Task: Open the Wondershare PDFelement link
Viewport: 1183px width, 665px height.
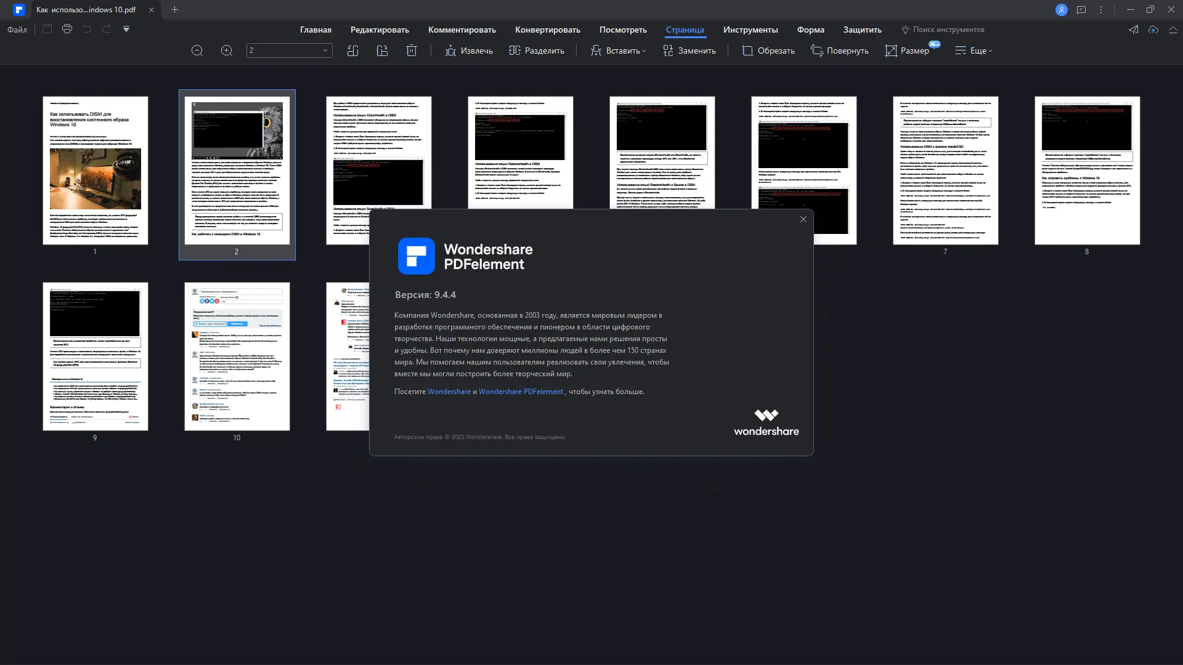Action: point(521,392)
